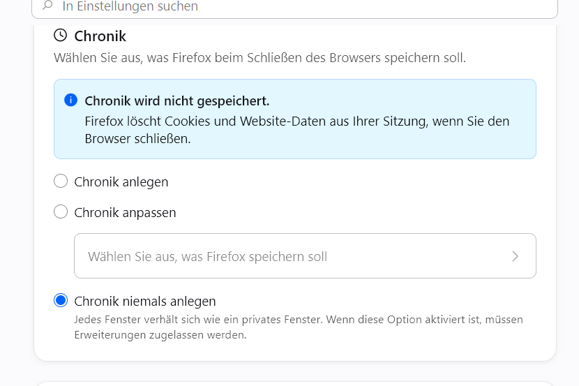
Task: Click the notice text about Cookies und Website-Daten
Action: 297,130
